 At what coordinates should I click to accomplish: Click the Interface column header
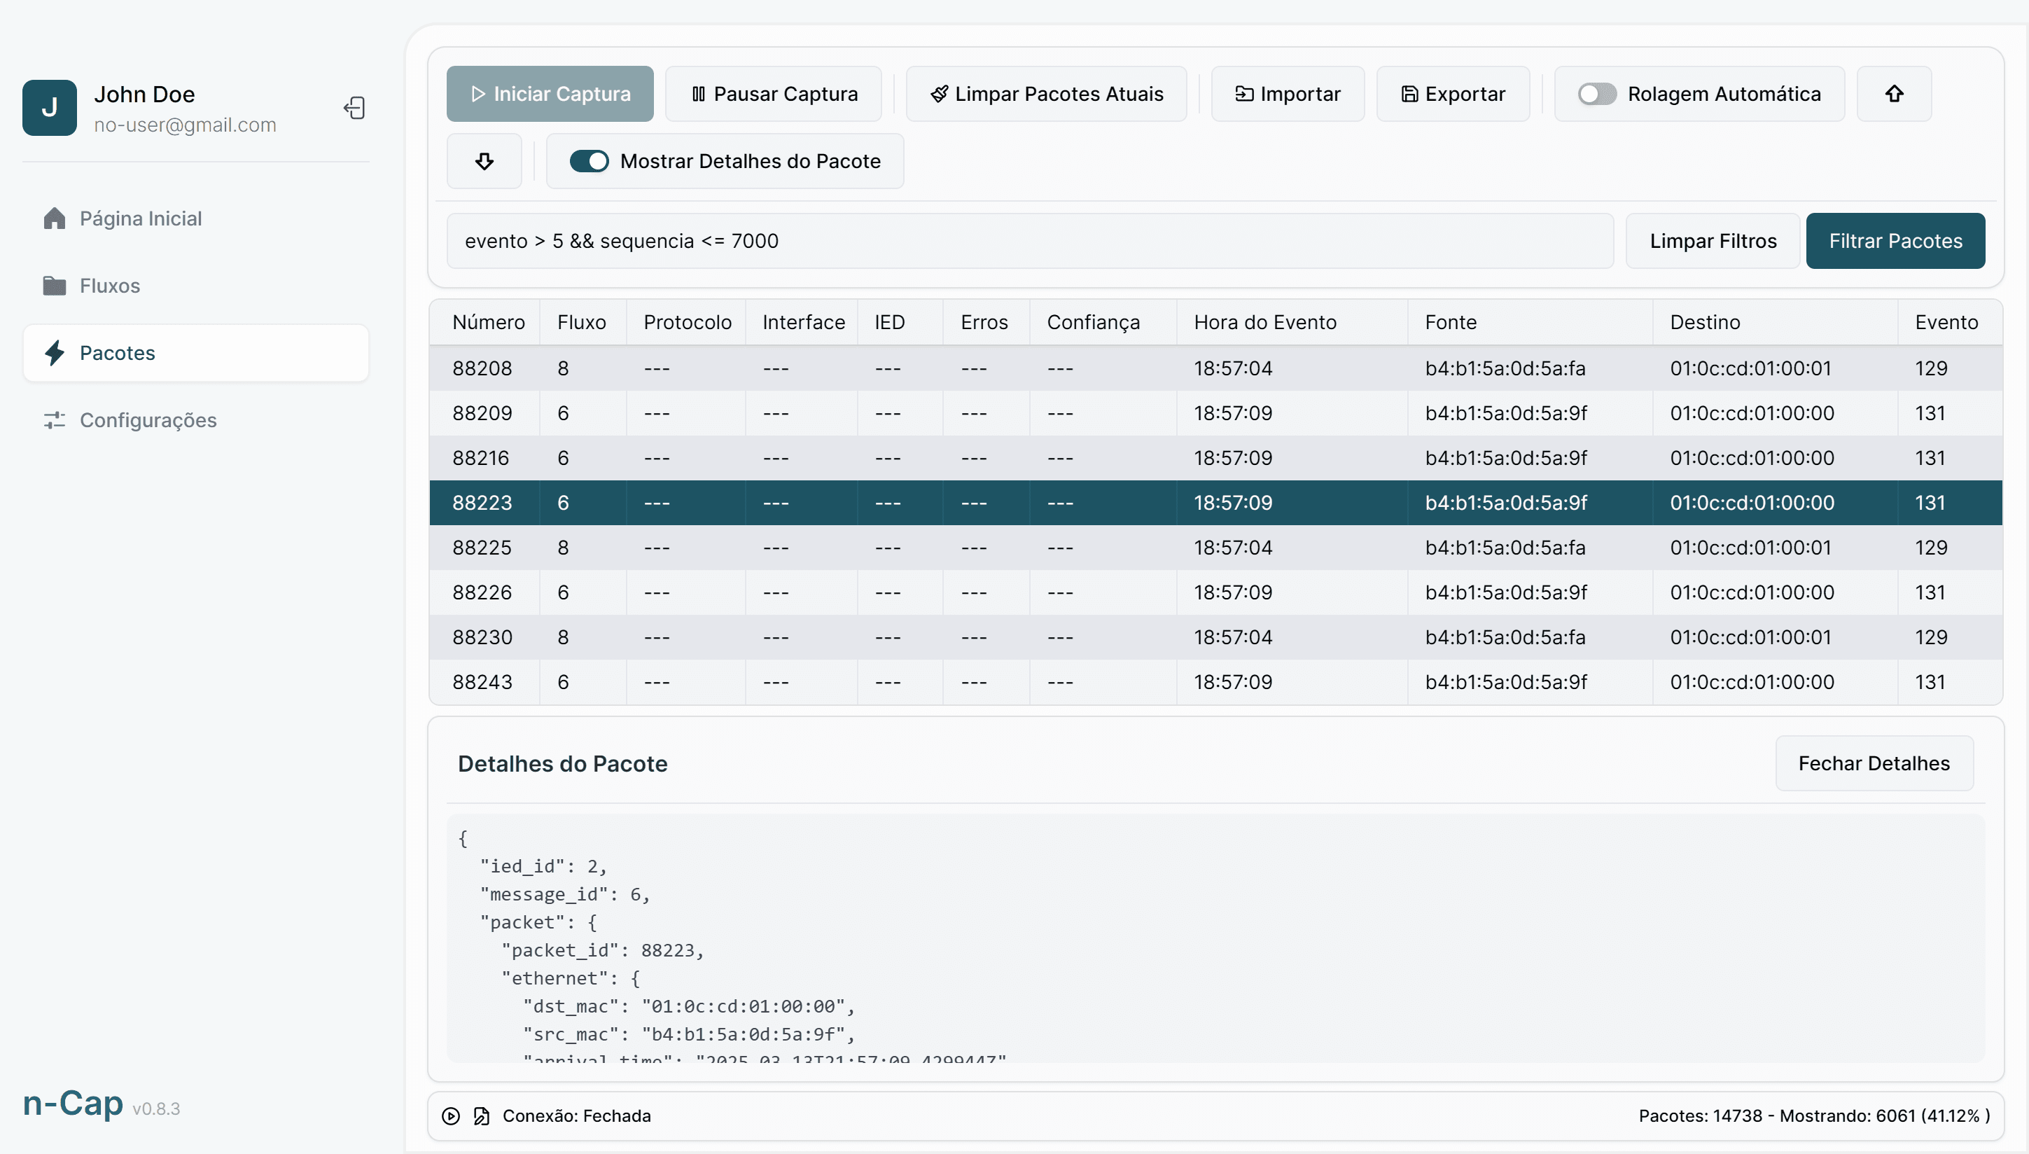803,323
